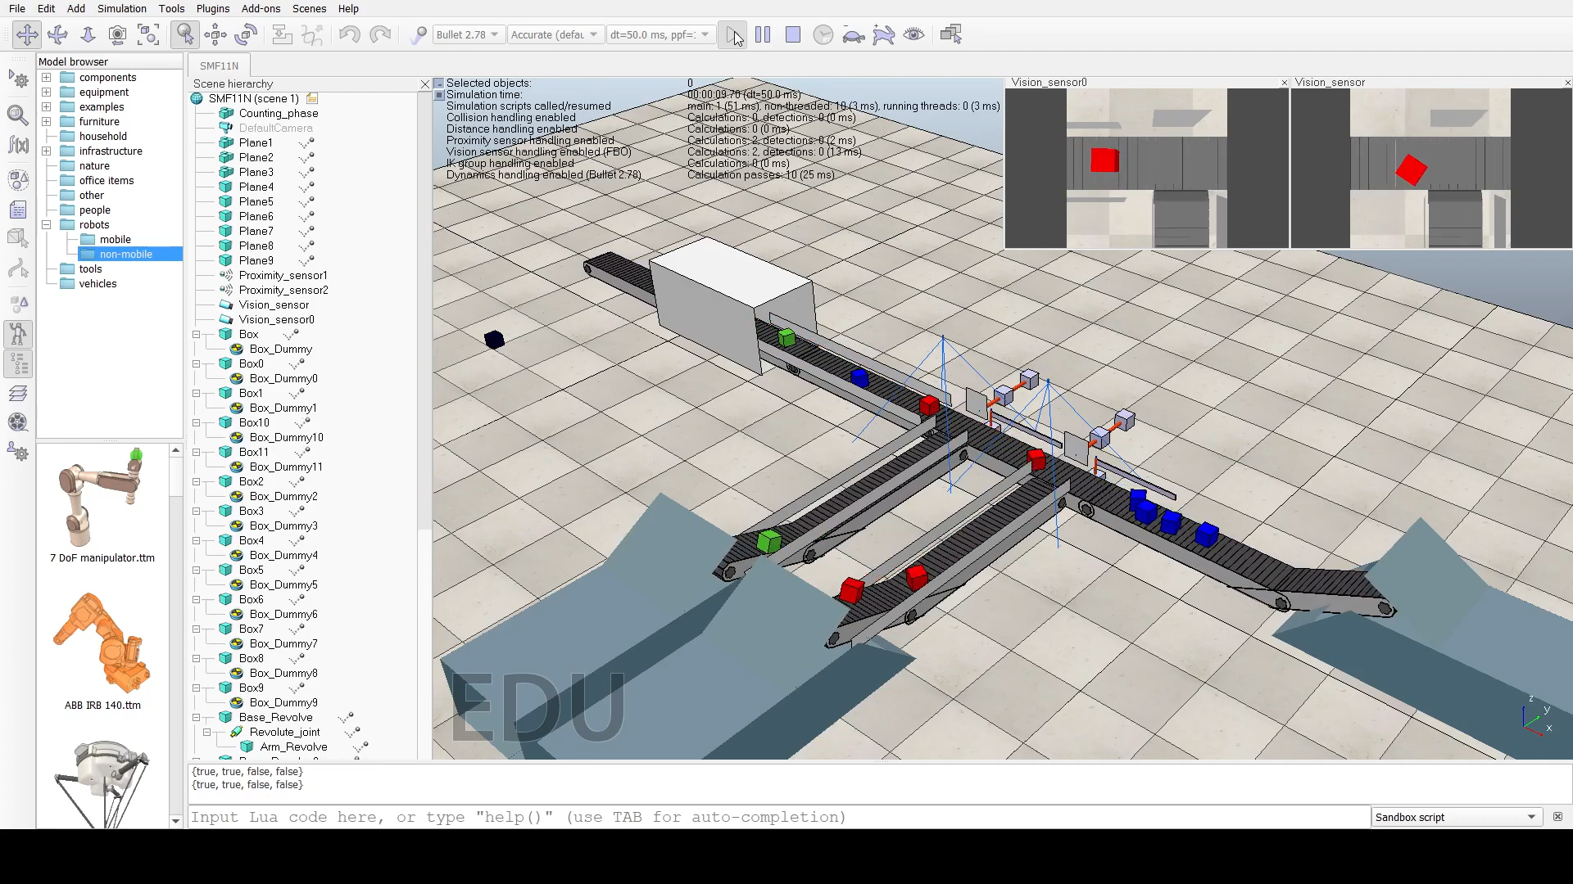Toggle real-time simulation mode with the clock icon
This screenshot has width=1573, height=884.
coord(823,34)
